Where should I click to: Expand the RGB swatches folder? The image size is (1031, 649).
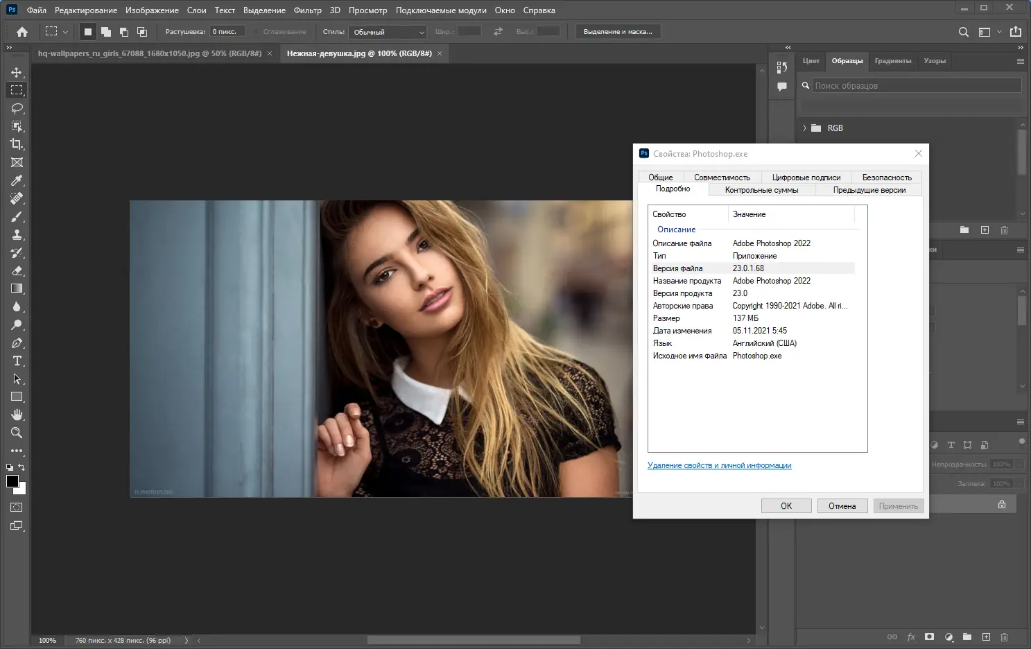[x=804, y=128]
